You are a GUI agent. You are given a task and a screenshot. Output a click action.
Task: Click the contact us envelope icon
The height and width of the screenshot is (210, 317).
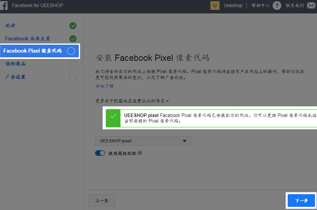point(311,6)
